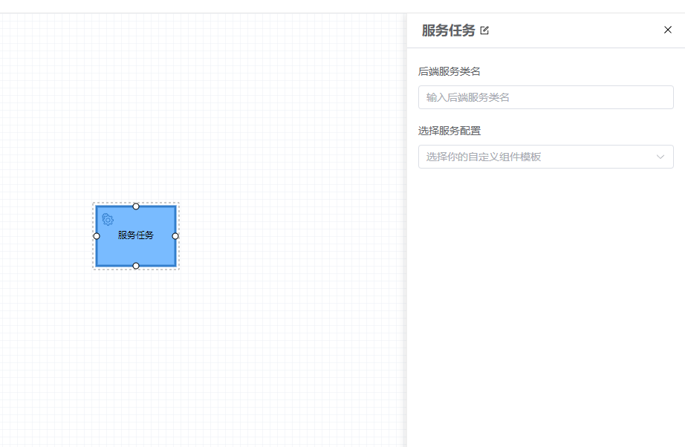The image size is (685, 447).
Task: Select the blue 服务任务 node text
Action: click(x=136, y=235)
